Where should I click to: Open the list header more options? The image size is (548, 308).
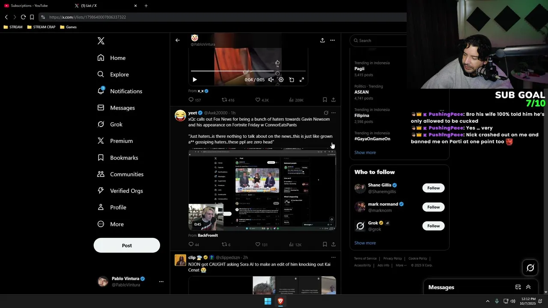(332, 40)
